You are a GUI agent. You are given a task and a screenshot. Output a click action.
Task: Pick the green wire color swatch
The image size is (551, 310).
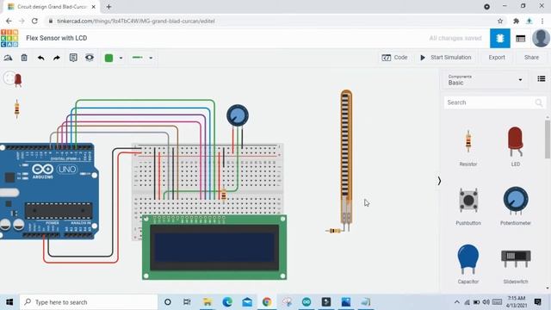click(x=108, y=58)
